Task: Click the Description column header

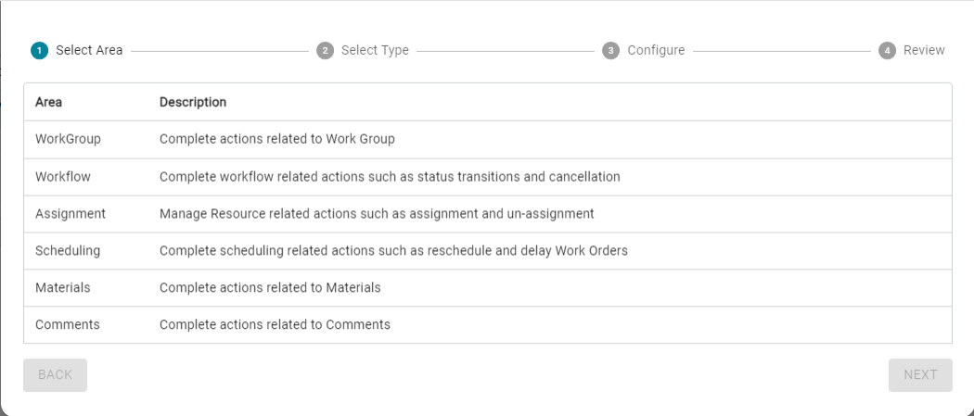Action: pos(193,102)
